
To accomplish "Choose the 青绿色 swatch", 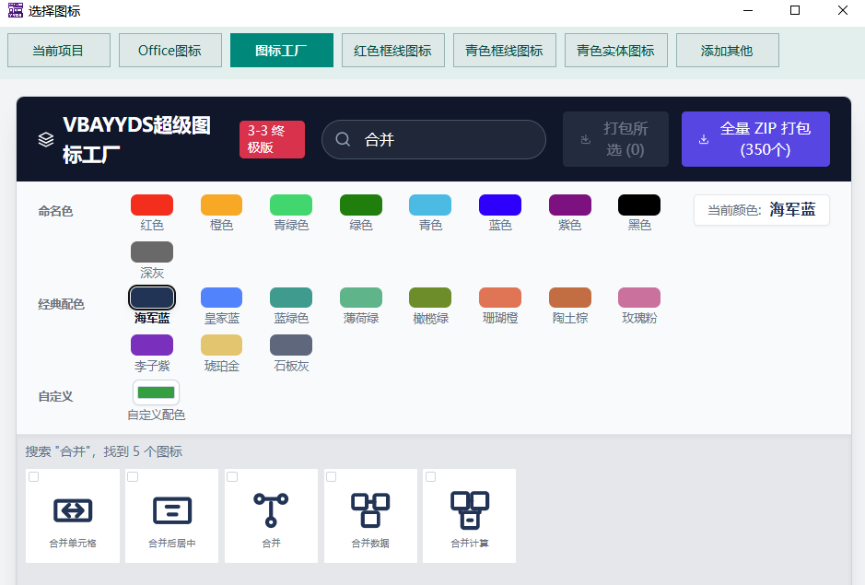I will [291, 205].
